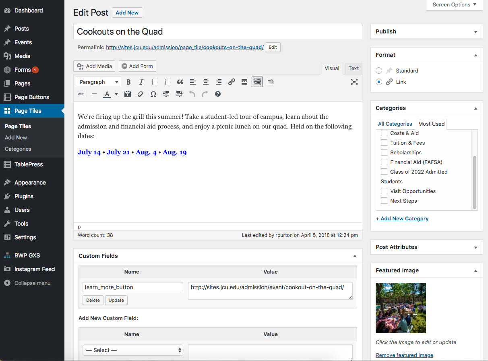
Task: Check the Financial Aid (FAFSA) category
Action: [384, 162]
